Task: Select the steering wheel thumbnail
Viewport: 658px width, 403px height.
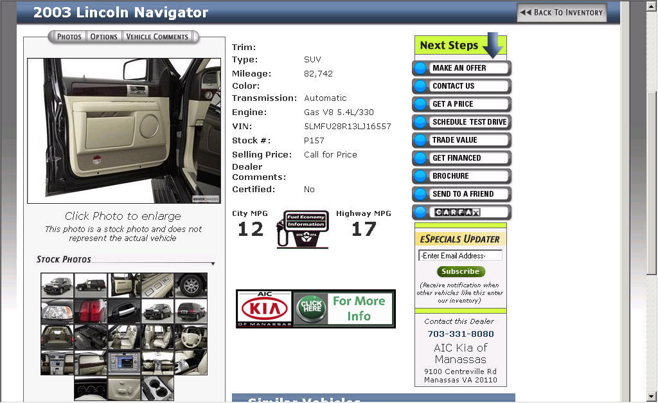Action: pyautogui.click(x=191, y=337)
